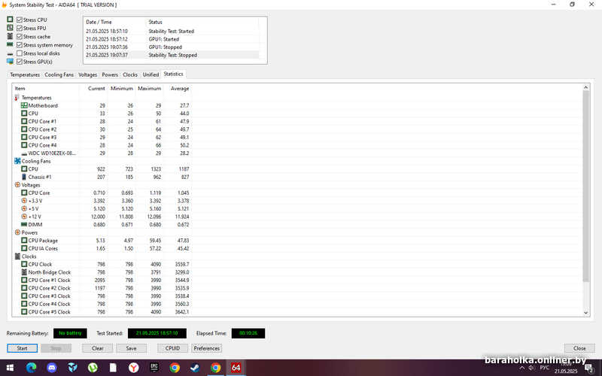Click the statistics list scroll down arrow
The width and height of the screenshot is (602, 376).
click(586, 313)
